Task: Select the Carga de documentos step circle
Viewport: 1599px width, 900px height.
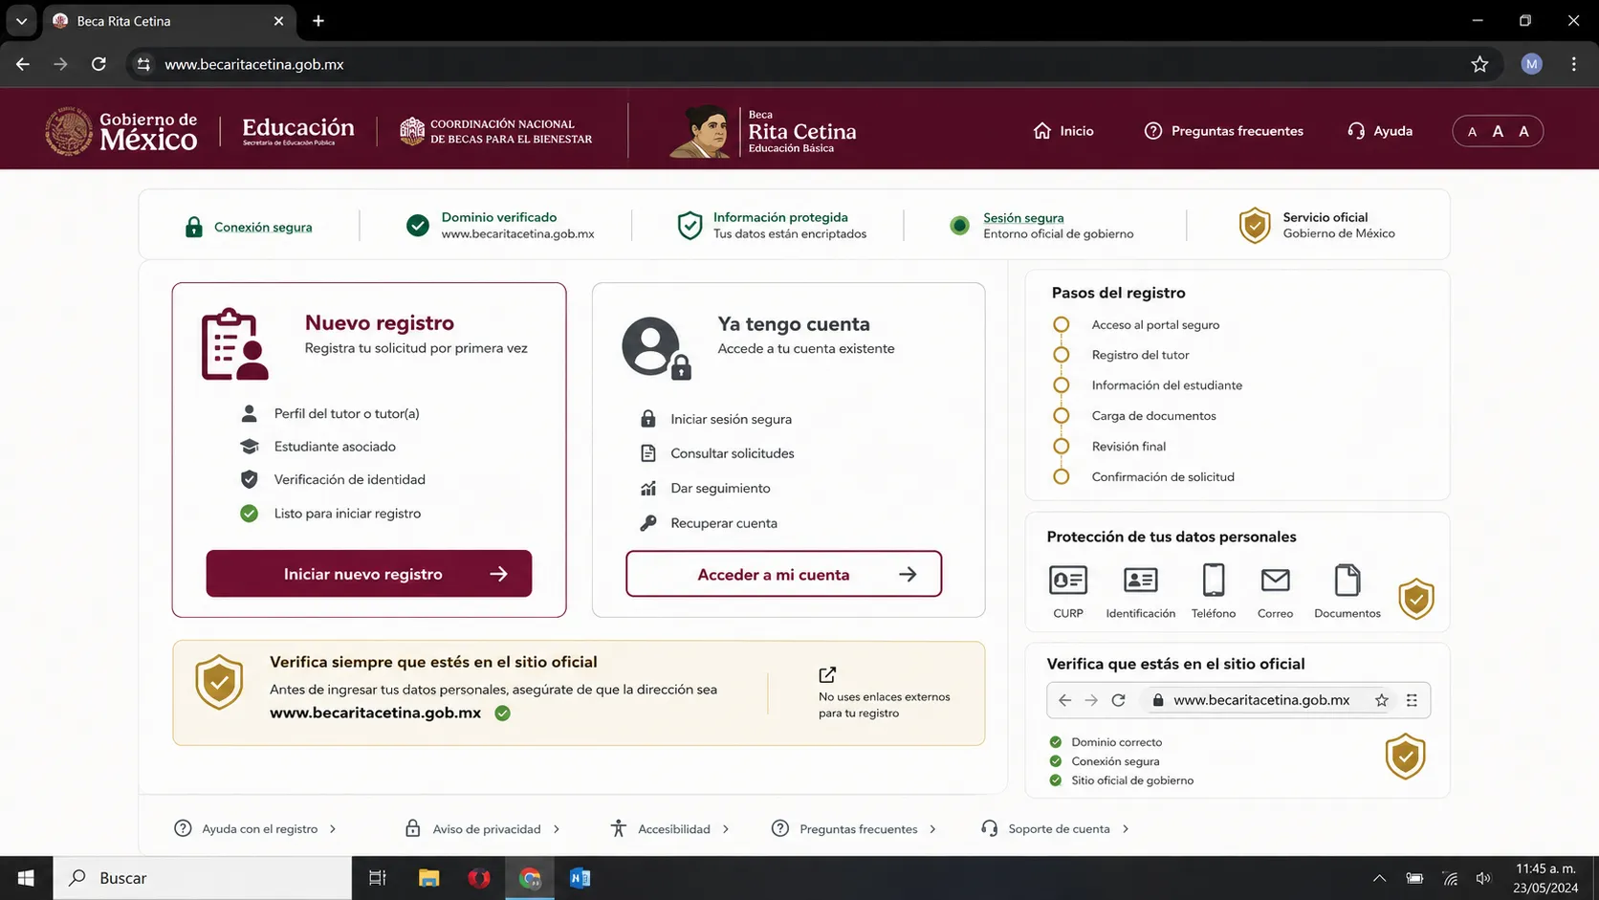Action: 1061,416
